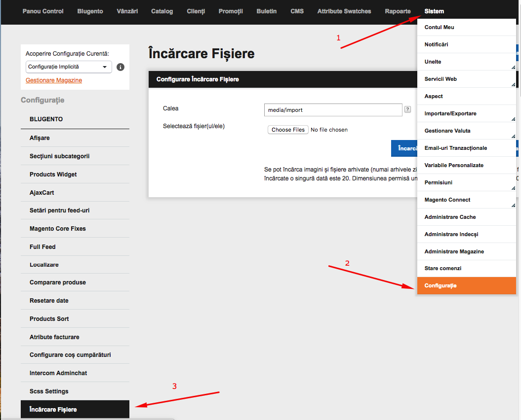Open the CMS menu

(297, 11)
